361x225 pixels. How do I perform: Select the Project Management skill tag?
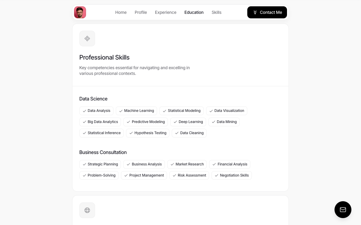[x=144, y=175]
